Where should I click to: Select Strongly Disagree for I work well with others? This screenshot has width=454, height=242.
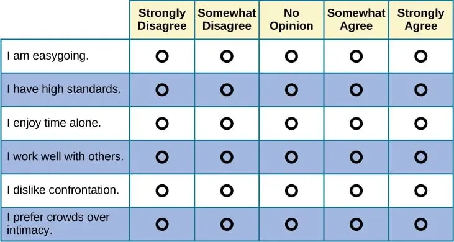tap(162, 157)
